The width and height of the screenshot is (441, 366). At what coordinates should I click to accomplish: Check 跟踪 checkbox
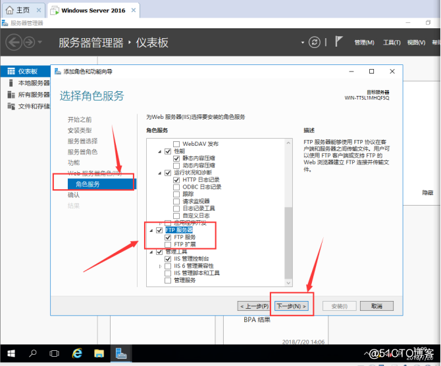pos(176,194)
